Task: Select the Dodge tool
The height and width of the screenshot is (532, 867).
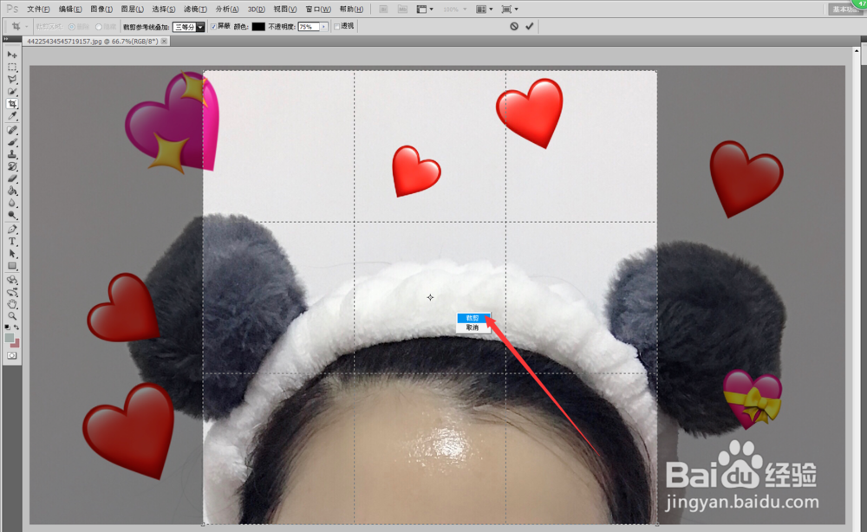Action: [x=12, y=215]
